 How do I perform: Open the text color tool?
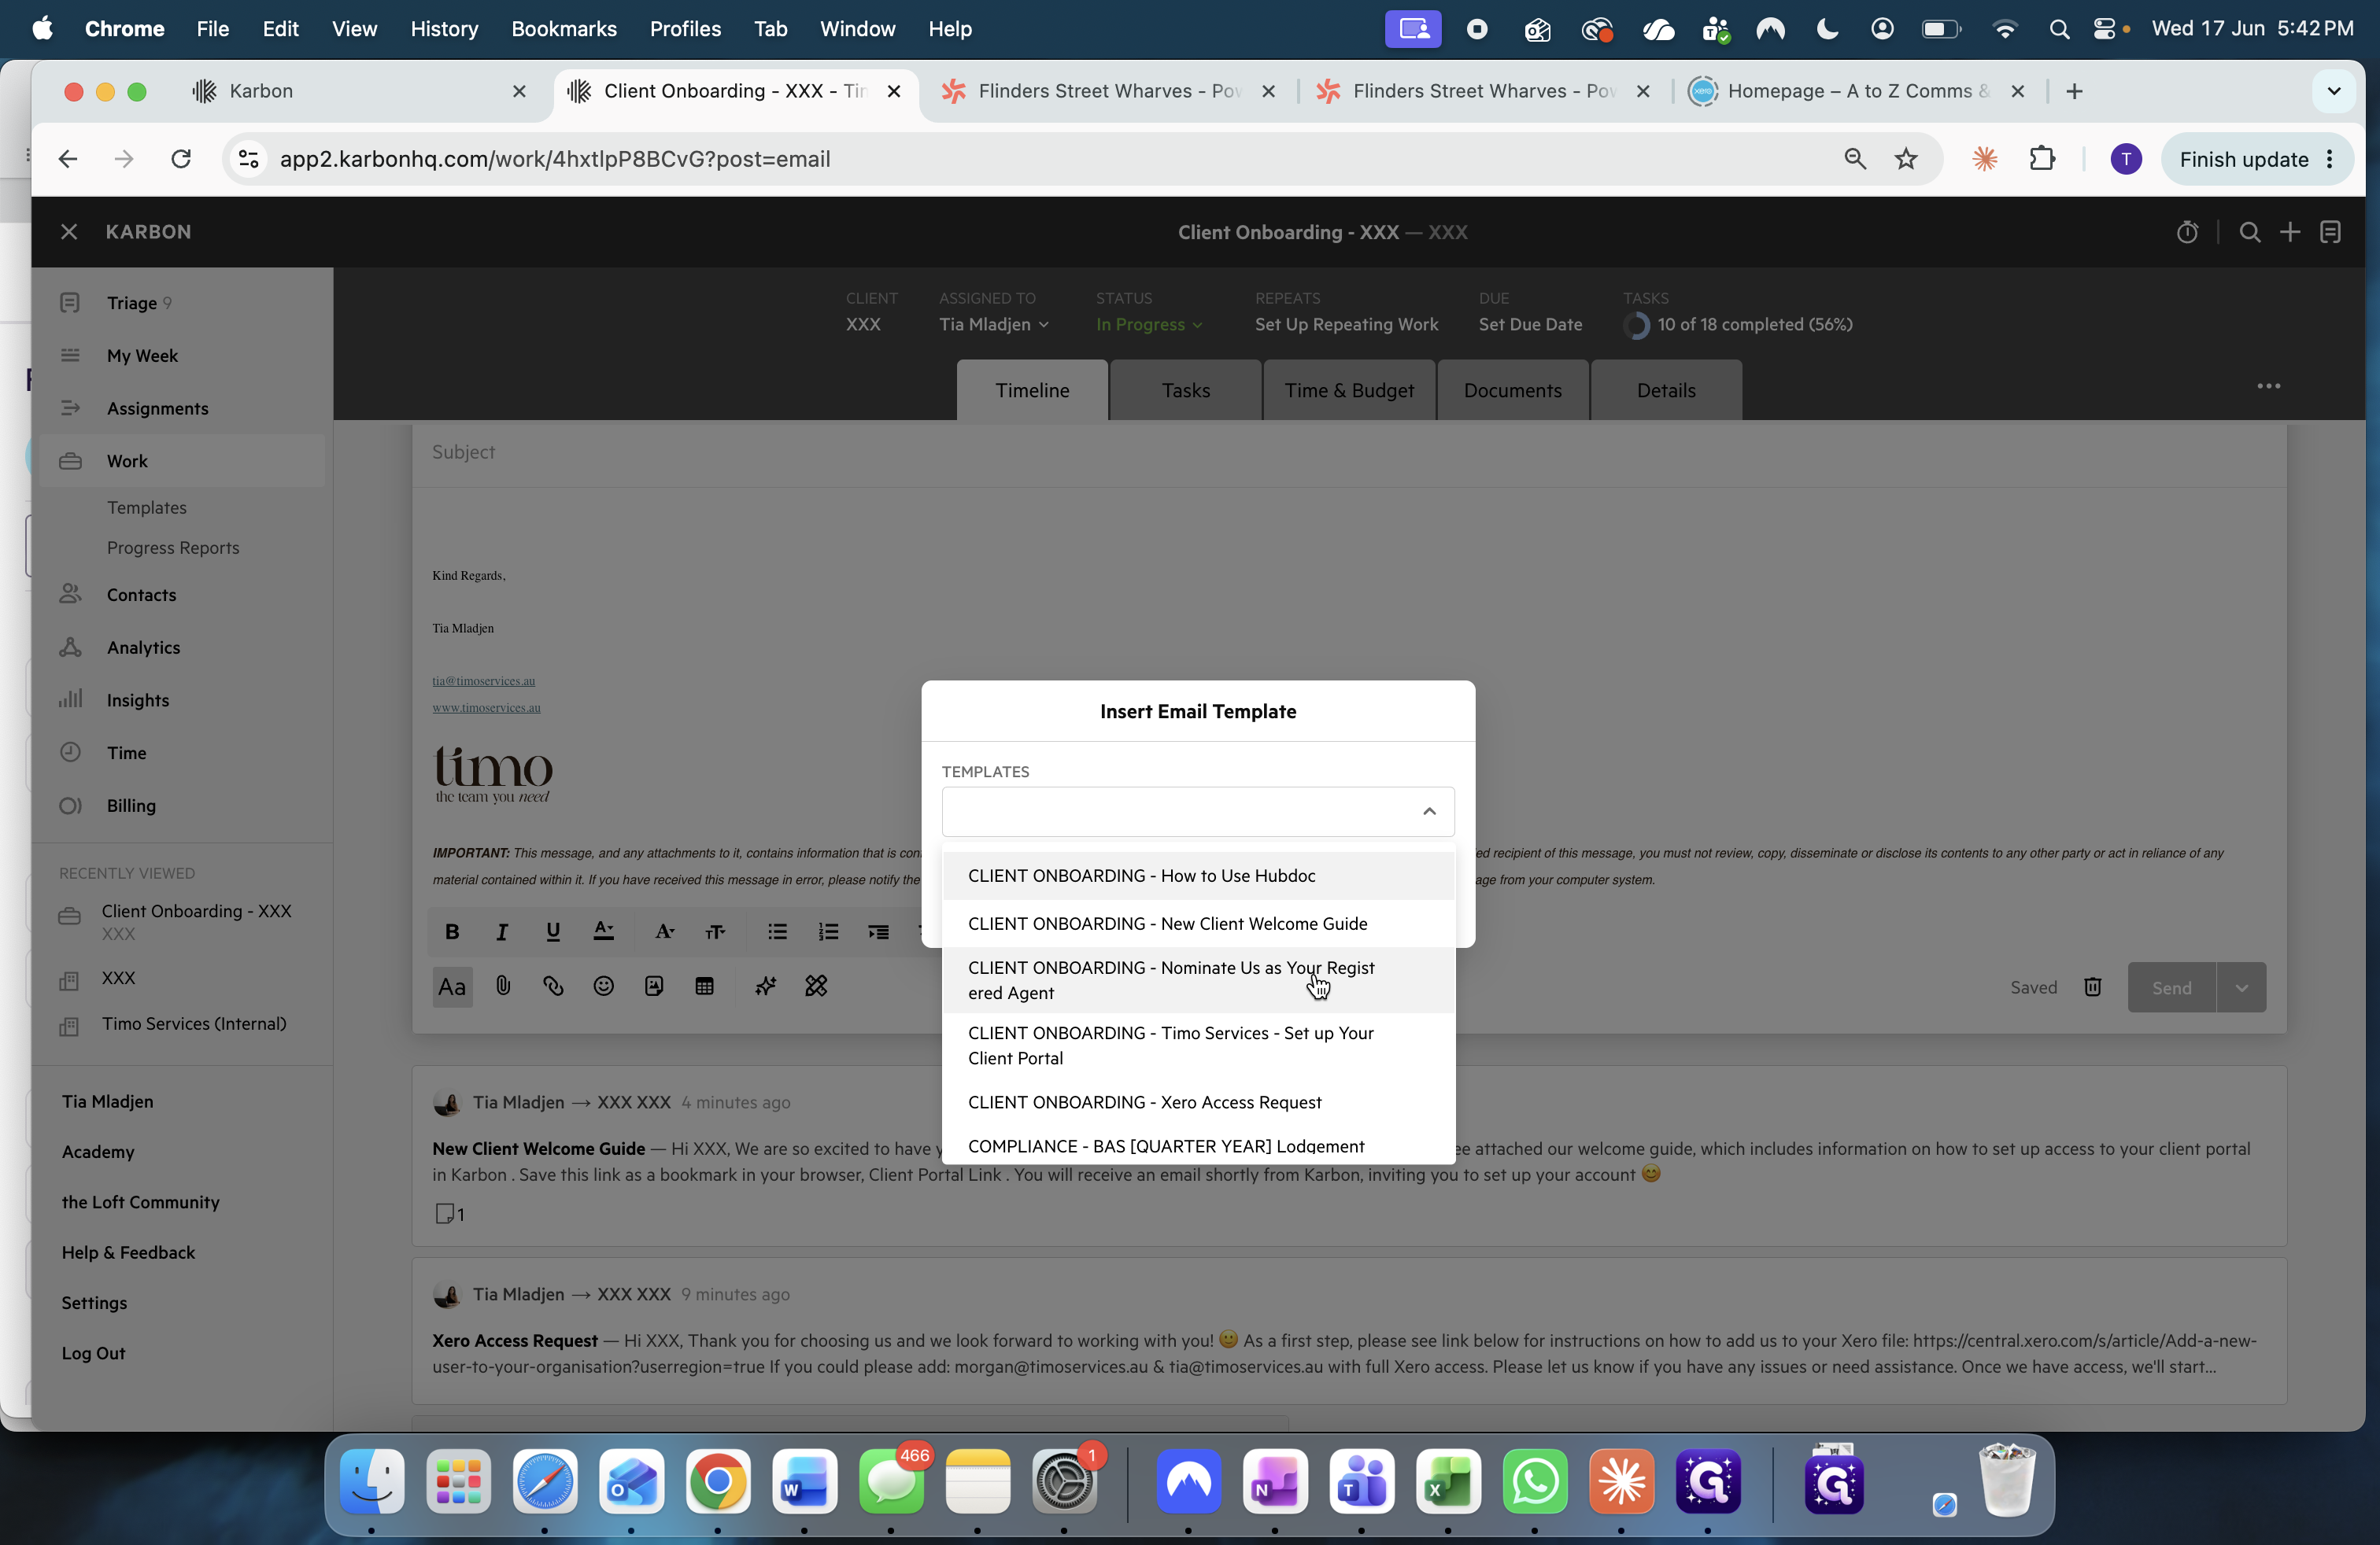click(604, 931)
